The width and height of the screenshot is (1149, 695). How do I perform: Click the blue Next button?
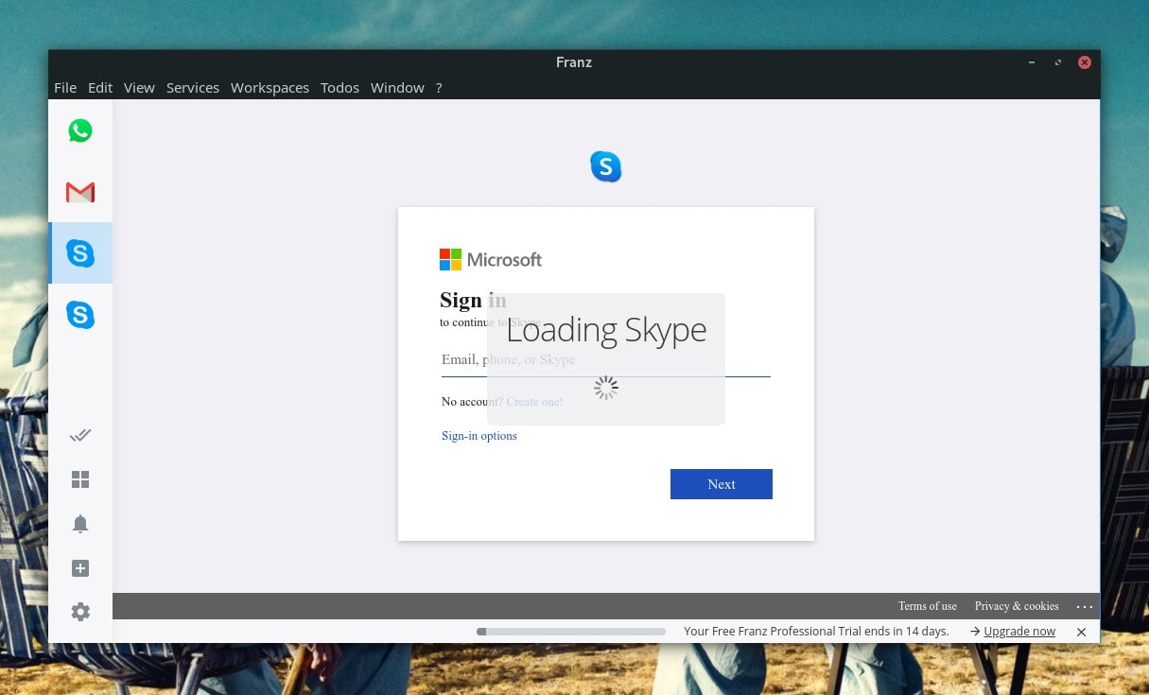pos(721,484)
